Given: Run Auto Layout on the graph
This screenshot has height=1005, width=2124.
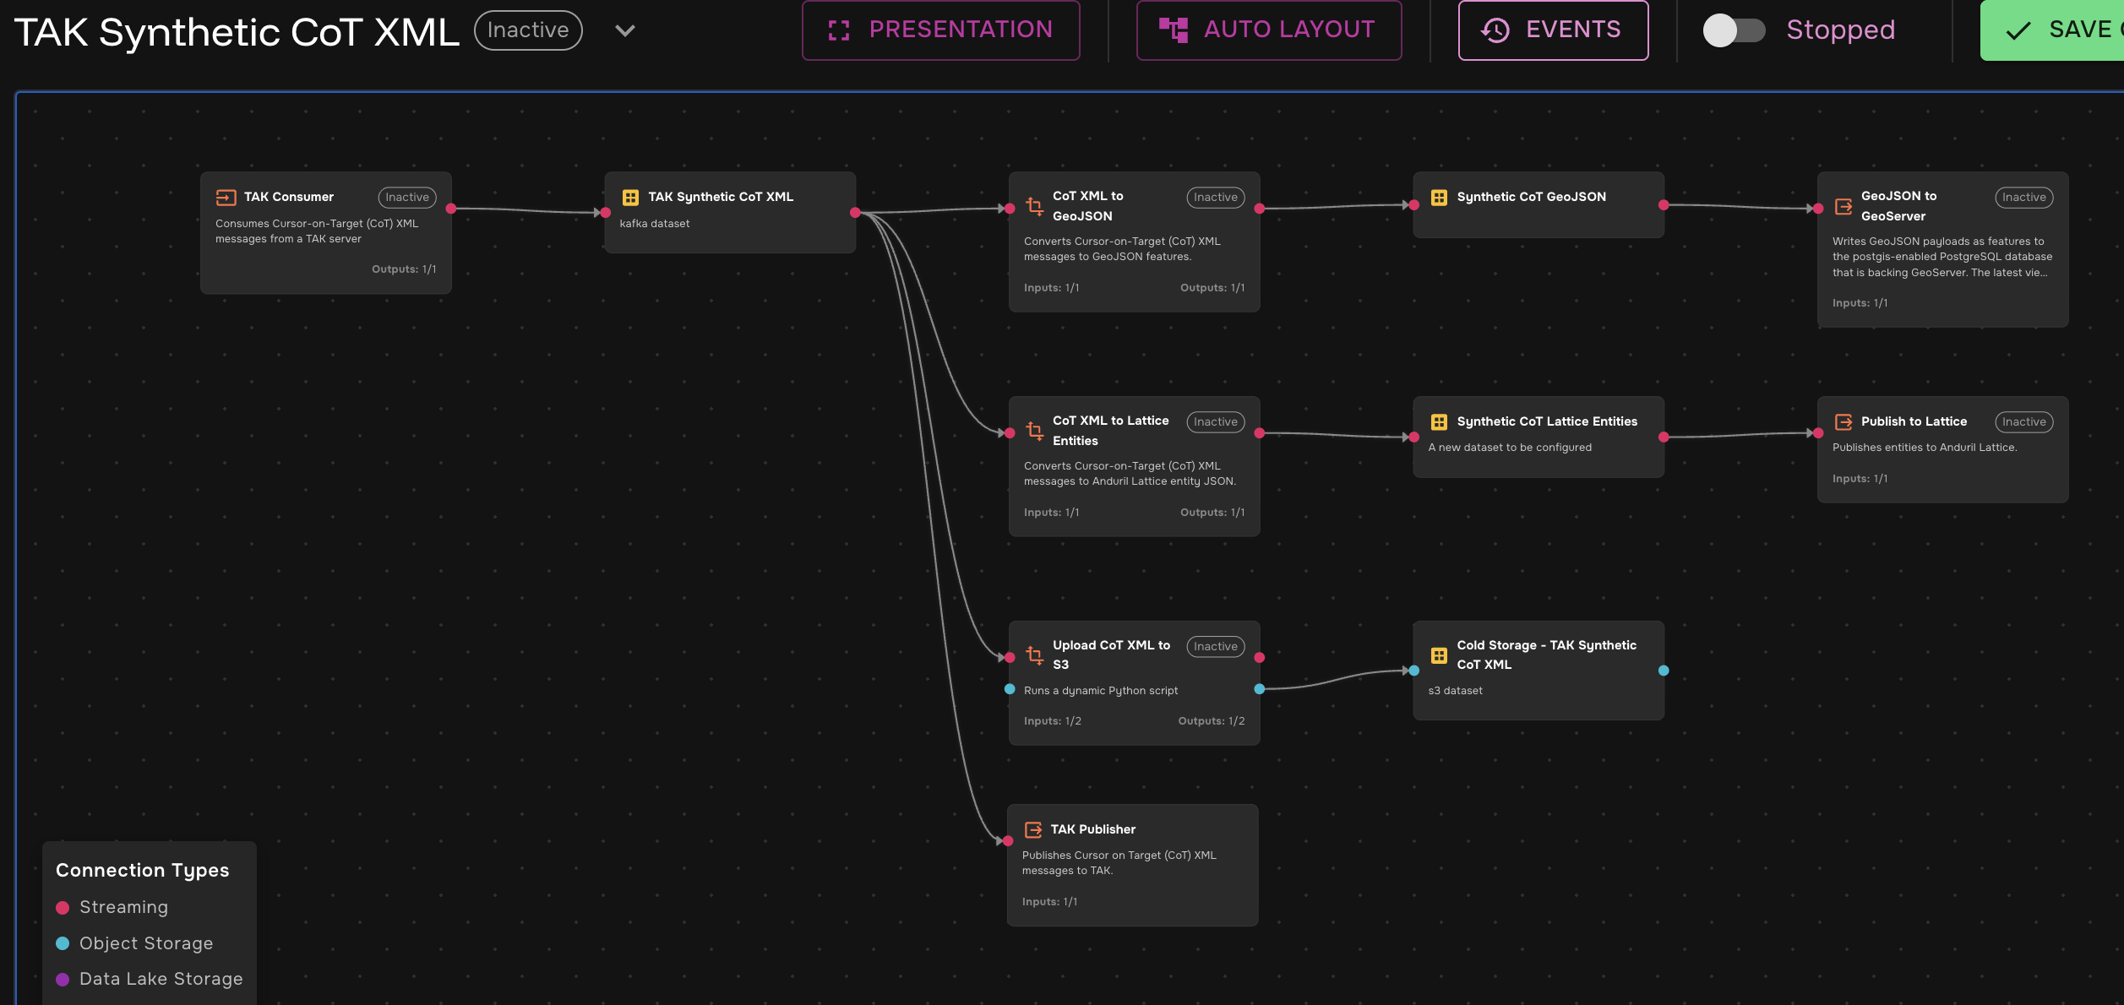Looking at the screenshot, I should pos(1269,30).
